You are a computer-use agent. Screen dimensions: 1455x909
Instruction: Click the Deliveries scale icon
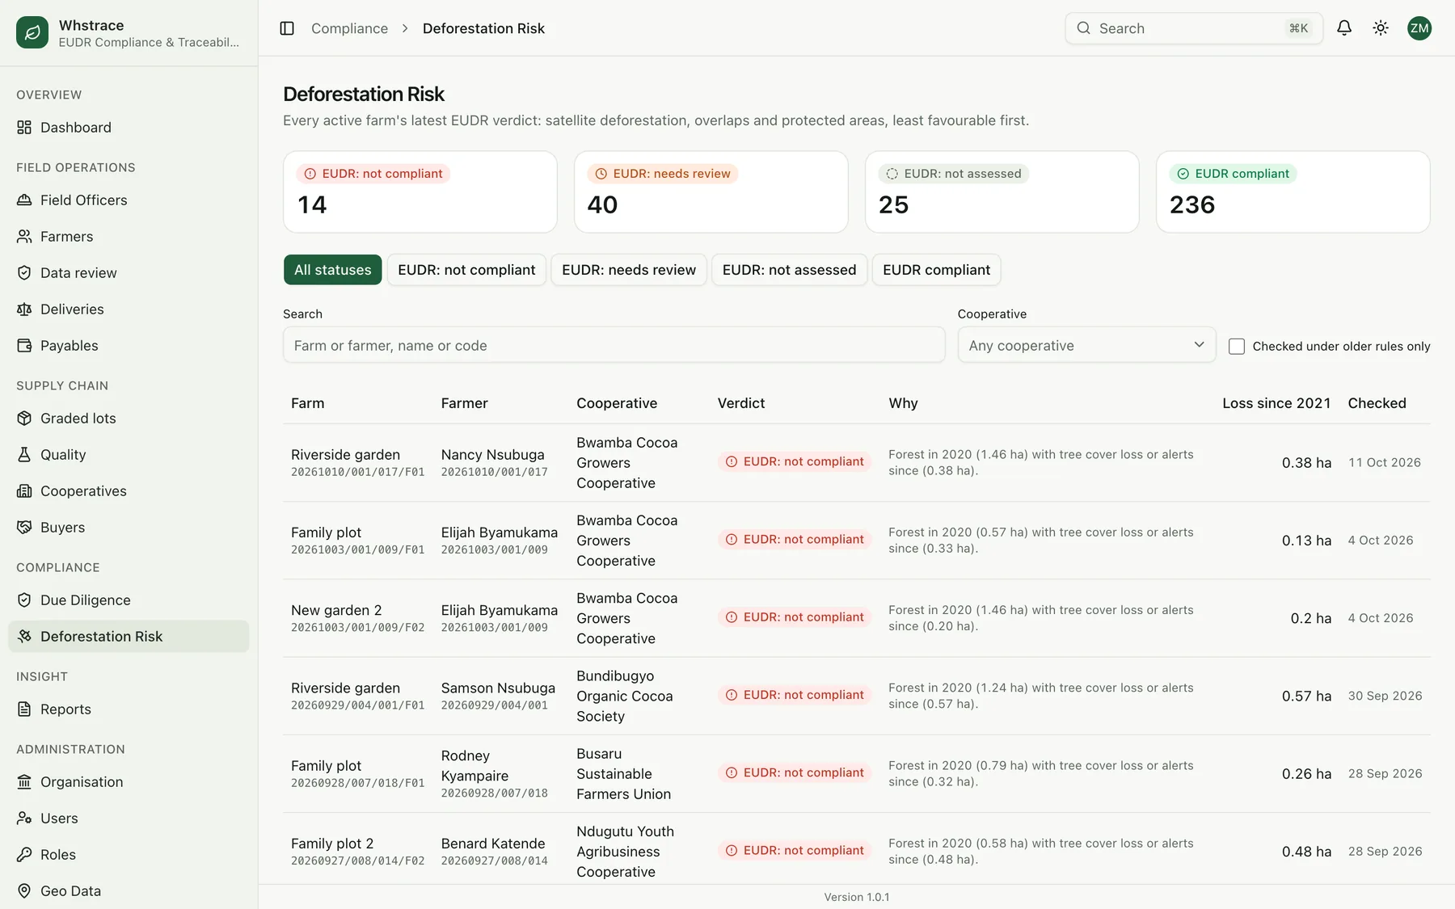point(24,309)
